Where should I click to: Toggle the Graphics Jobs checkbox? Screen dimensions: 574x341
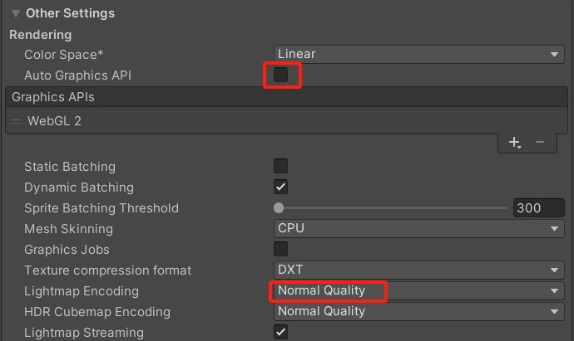281,250
